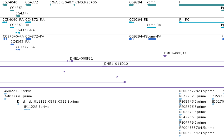Select the CG34040-RA transcript glyph
Image resolution: width=224 pixels, height=137 pixels.
coord(5,22)
